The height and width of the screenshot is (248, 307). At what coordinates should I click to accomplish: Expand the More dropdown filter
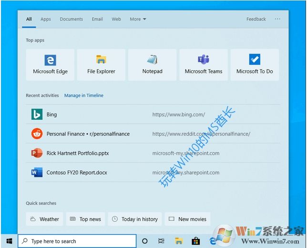tap(138, 19)
